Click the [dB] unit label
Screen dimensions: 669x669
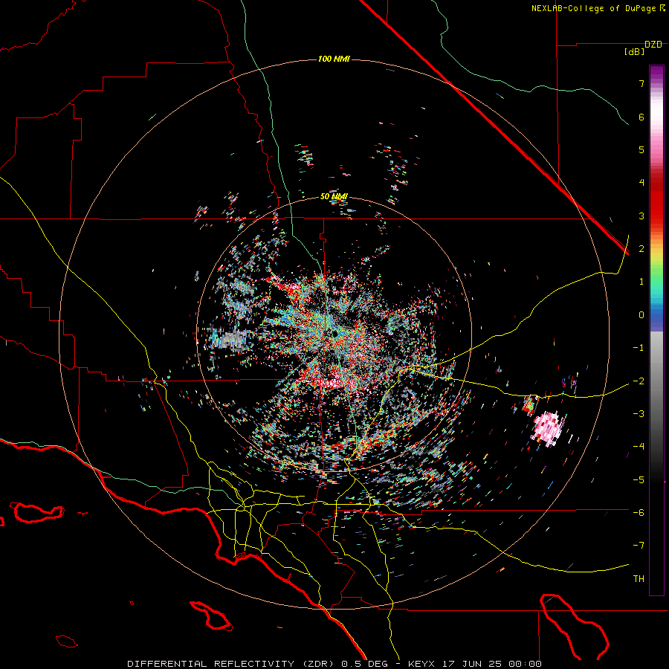(635, 51)
